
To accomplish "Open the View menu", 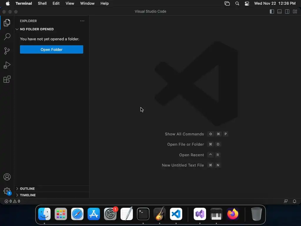I will (x=70, y=4).
